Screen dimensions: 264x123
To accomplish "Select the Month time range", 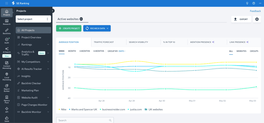I will (x=72, y=51).
